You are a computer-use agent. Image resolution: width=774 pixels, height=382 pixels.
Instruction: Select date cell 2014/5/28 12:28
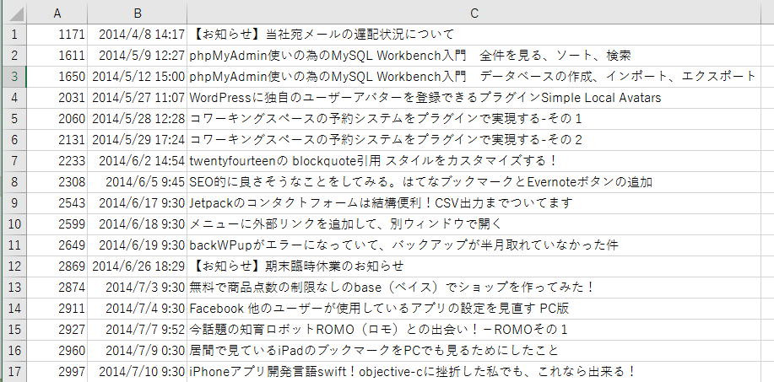tap(138, 119)
